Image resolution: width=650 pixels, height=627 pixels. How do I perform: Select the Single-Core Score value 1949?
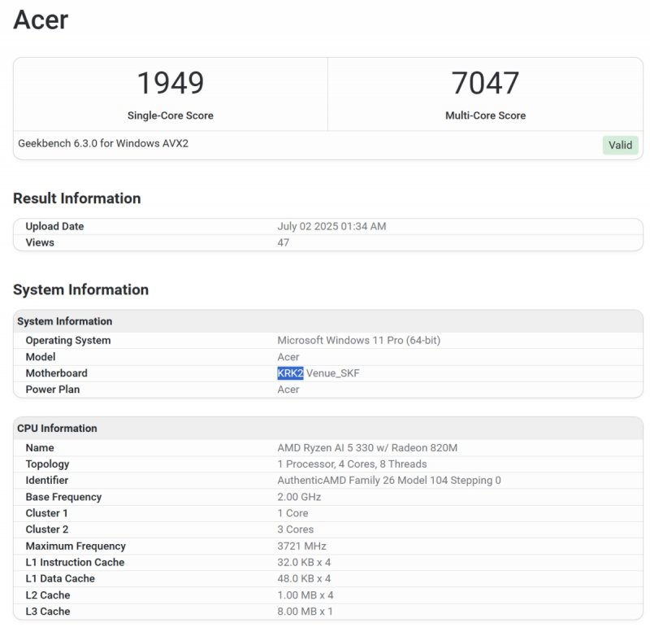(x=168, y=81)
